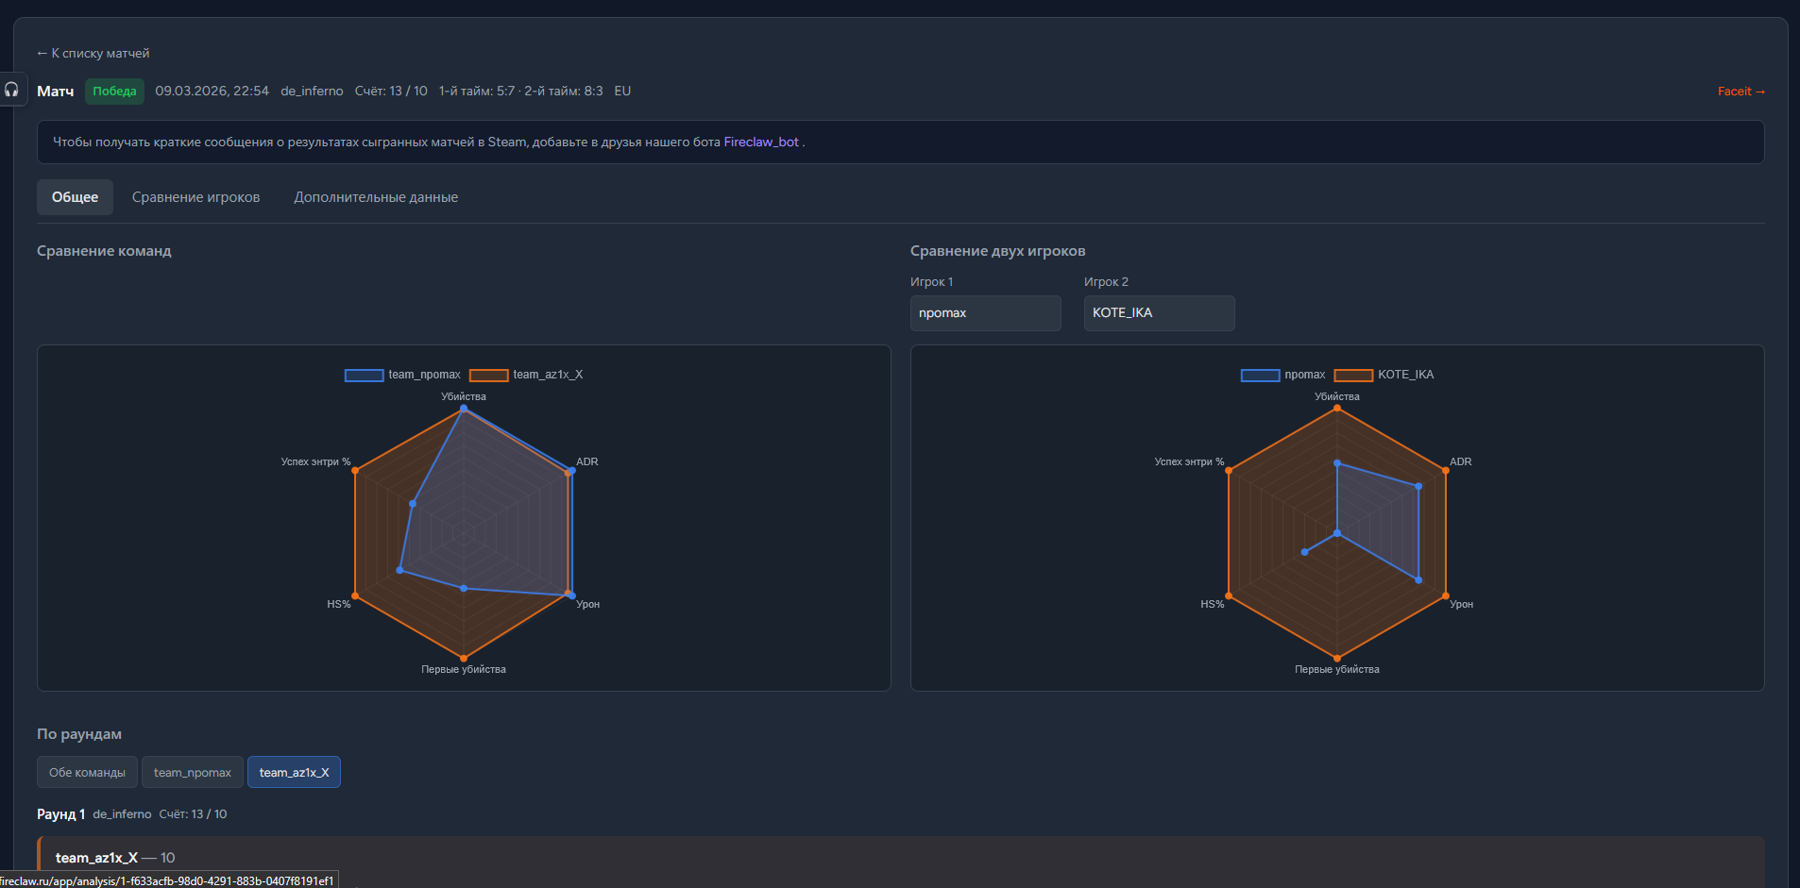Click the green "Победа" badge
Screen dimensions: 1800x888
[114, 92]
